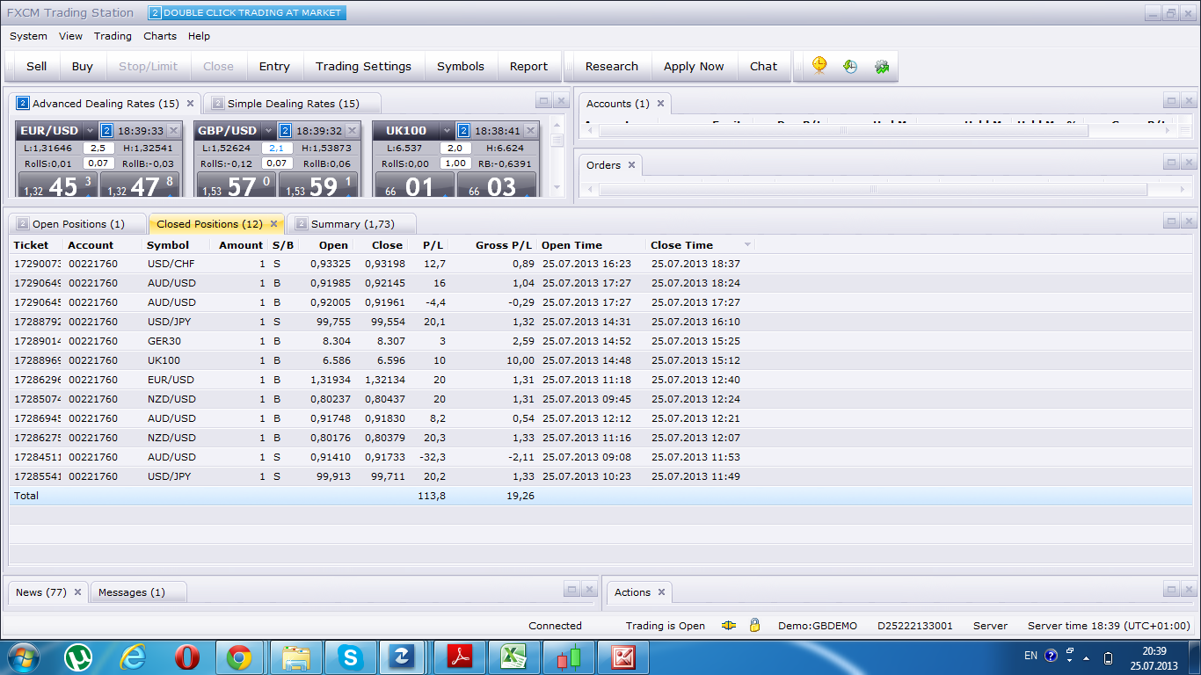Click the EUR/USD amount field 0,07

(98, 163)
